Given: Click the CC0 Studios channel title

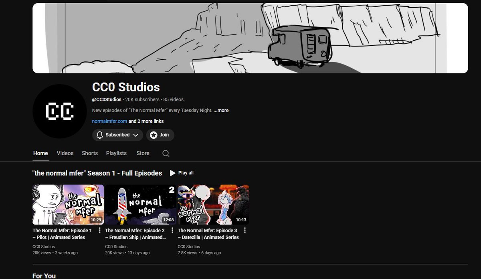Looking at the screenshot, I should pos(126,87).
